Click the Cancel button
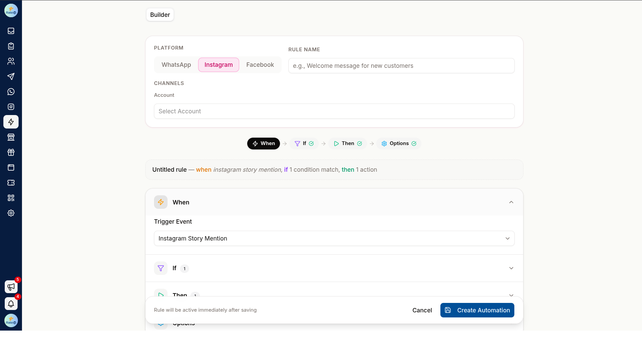Viewport: 642px width, 338px height. [x=422, y=310]
